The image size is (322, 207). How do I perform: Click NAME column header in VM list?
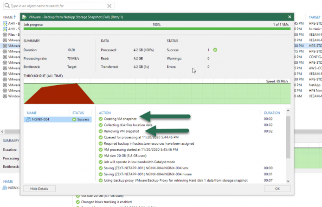(32, 113)
